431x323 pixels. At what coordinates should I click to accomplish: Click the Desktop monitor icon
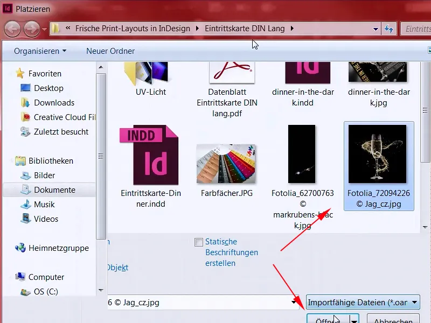coord(25,88)
